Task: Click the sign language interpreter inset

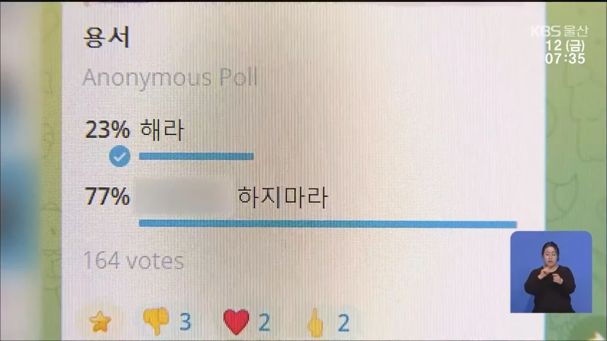Action: (x=551, y=272)
